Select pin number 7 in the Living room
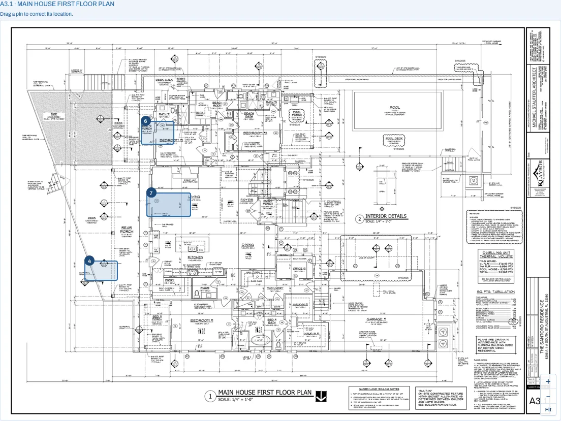The height and width of the screenshot is (421, 561). click(x=151, y=193)
